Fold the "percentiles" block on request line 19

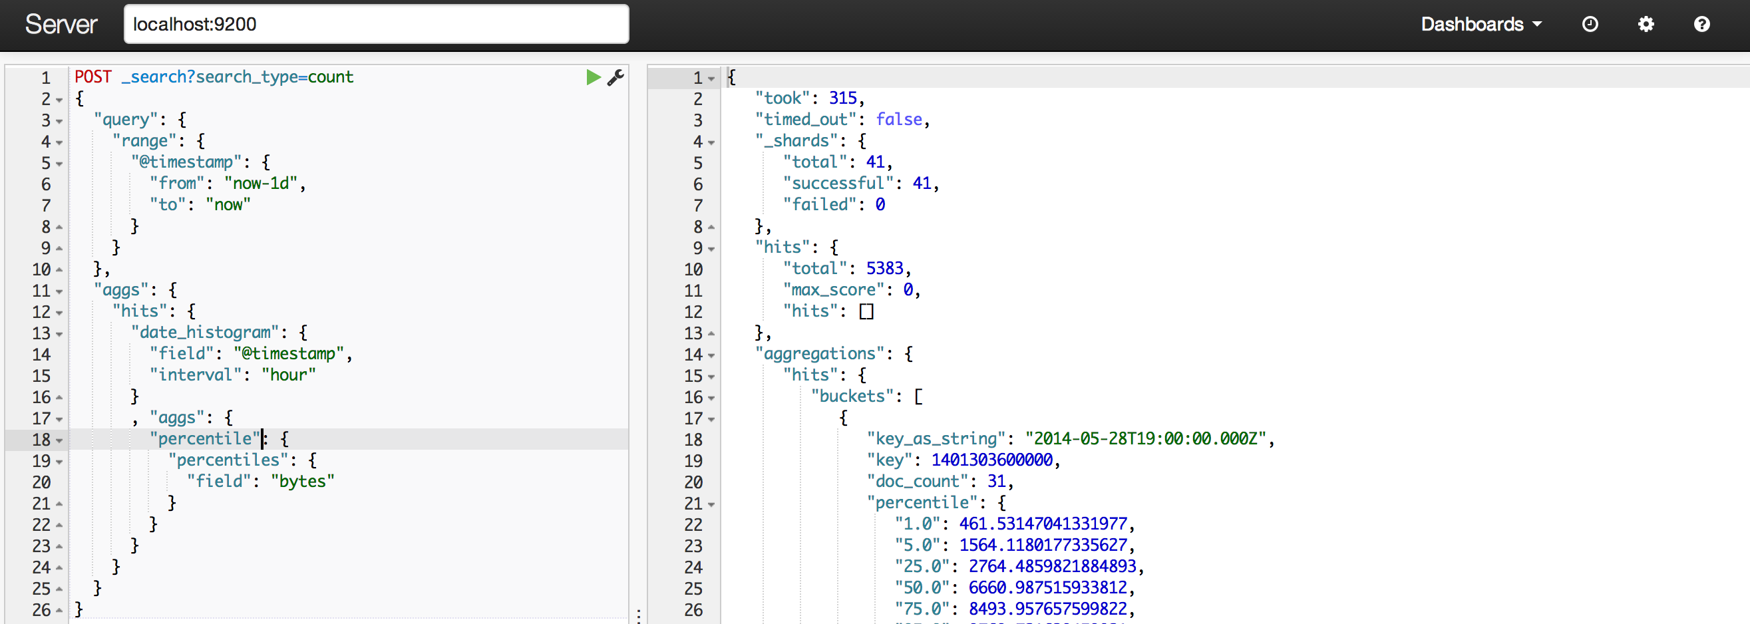pos(59,462)
